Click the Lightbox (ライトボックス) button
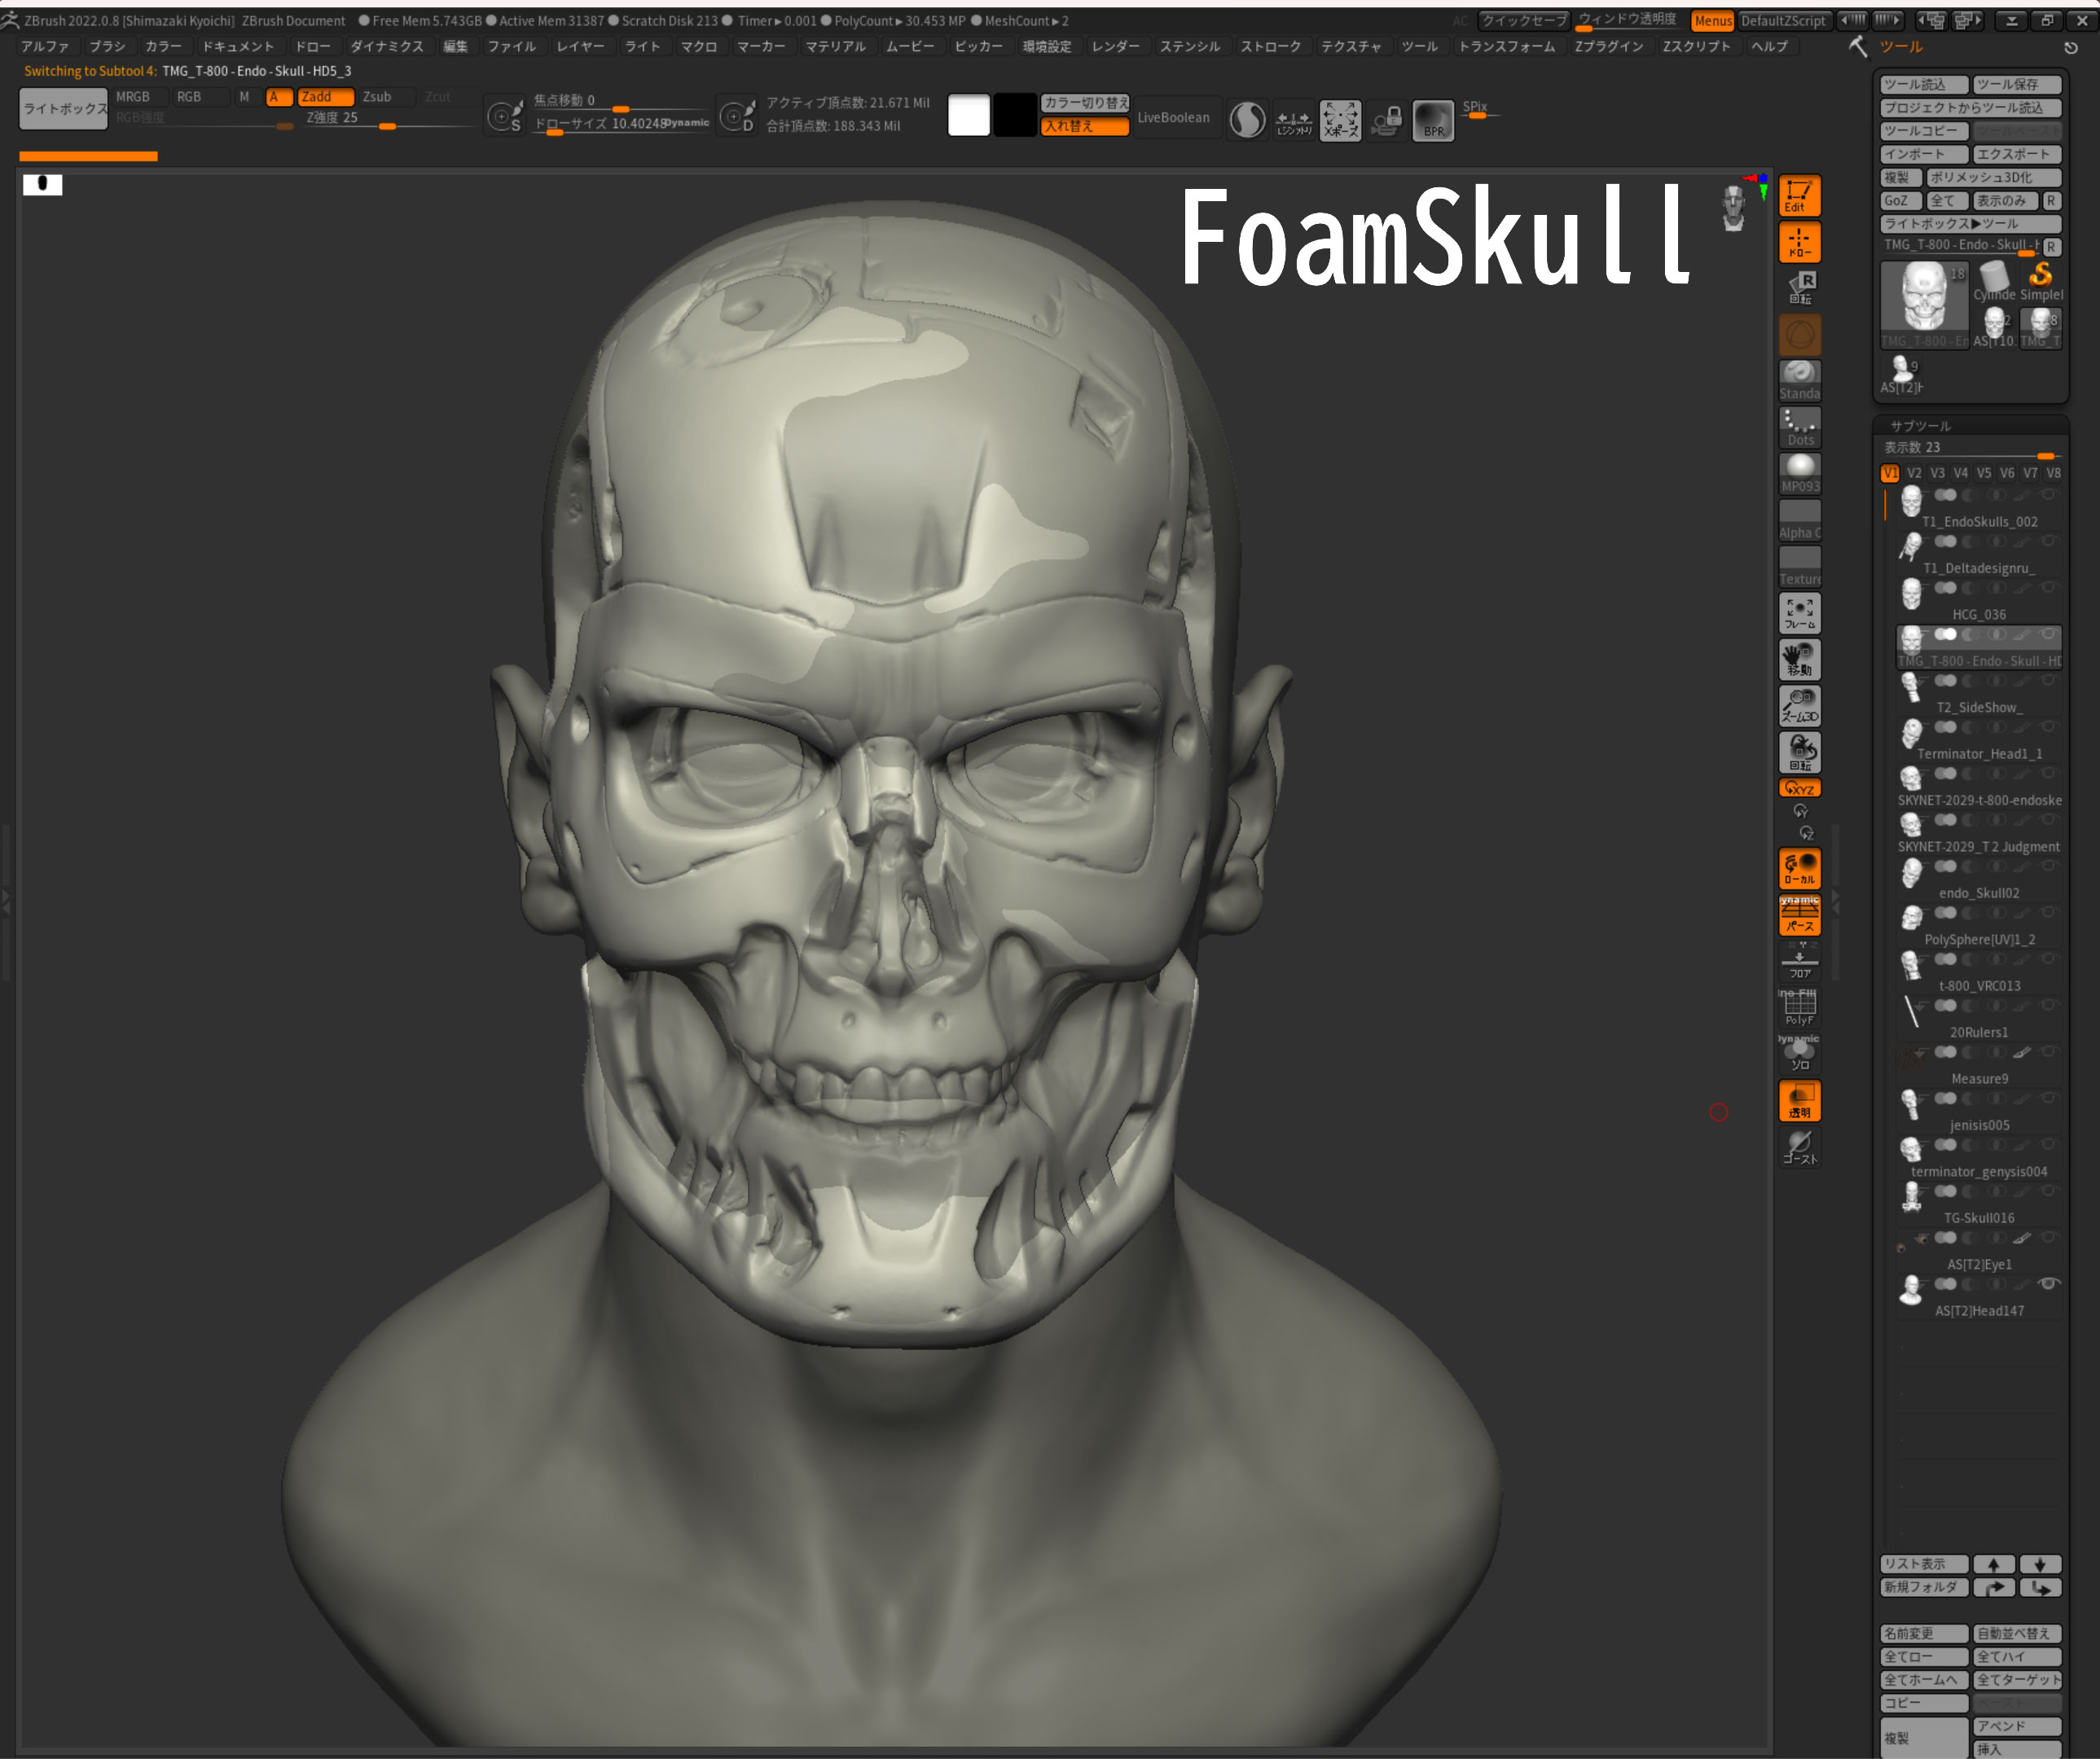The image size is (2100, 1759). [x=64, y=109]
